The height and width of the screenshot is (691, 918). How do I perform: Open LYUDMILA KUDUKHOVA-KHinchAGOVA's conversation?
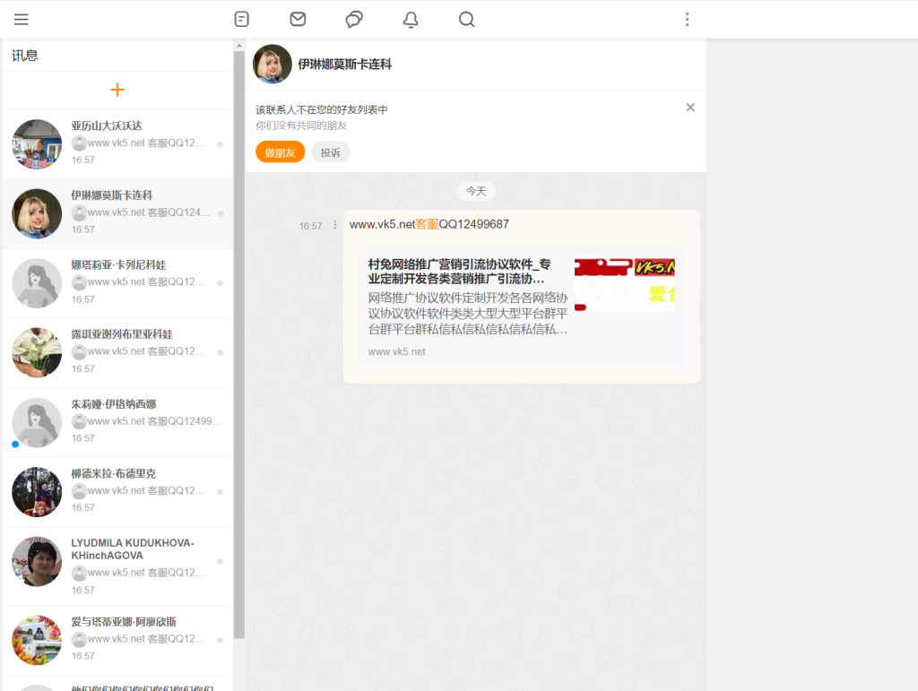(117, 565)
